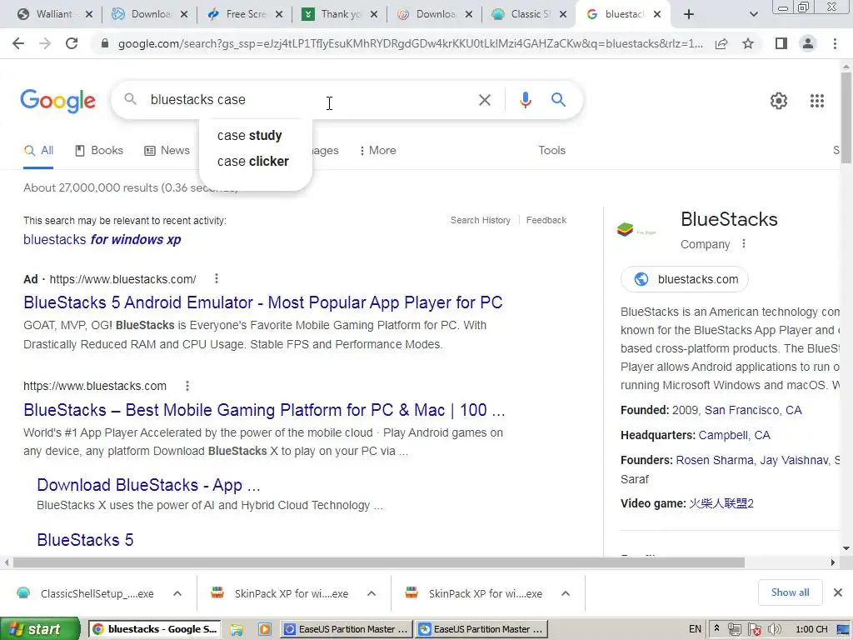Click the EN language indicator
Screen dimensions: 853x640
(x=696, y=629)
